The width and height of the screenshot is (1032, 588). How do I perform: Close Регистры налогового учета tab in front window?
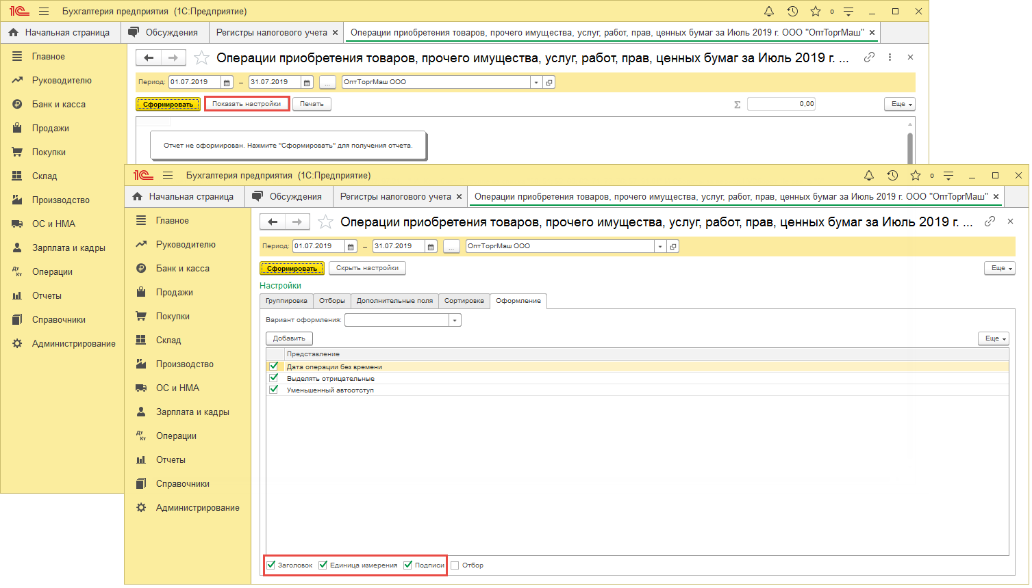[x=460, y=197]
